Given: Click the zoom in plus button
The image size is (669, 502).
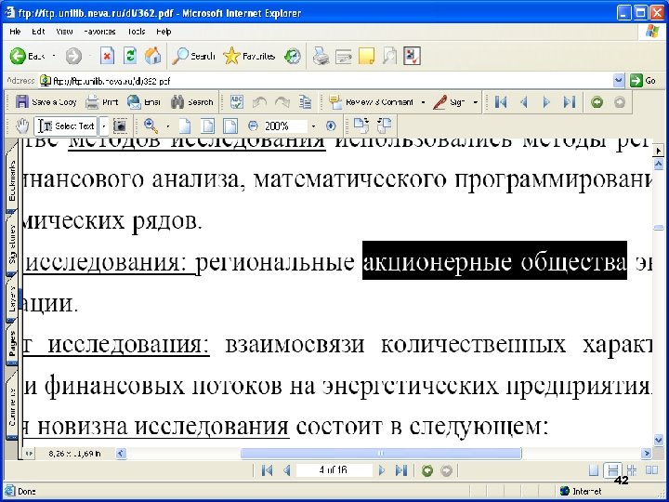Looking at the screenshot, I should click(x=331, y=125).
